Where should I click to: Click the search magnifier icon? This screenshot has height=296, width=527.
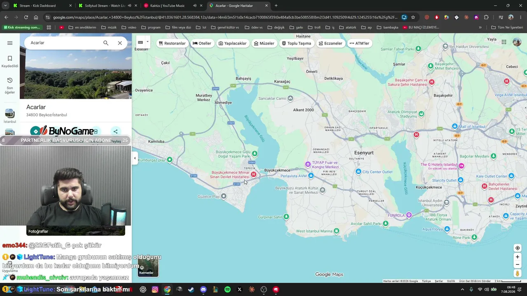(106, 43)
